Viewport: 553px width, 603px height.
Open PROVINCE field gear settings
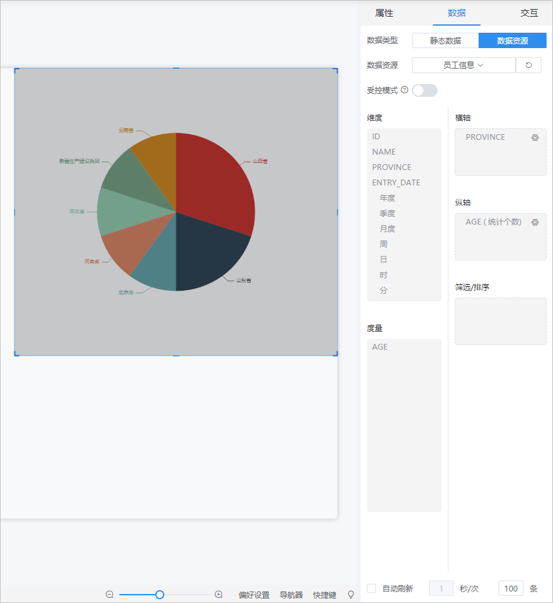(x=535, y=137)
